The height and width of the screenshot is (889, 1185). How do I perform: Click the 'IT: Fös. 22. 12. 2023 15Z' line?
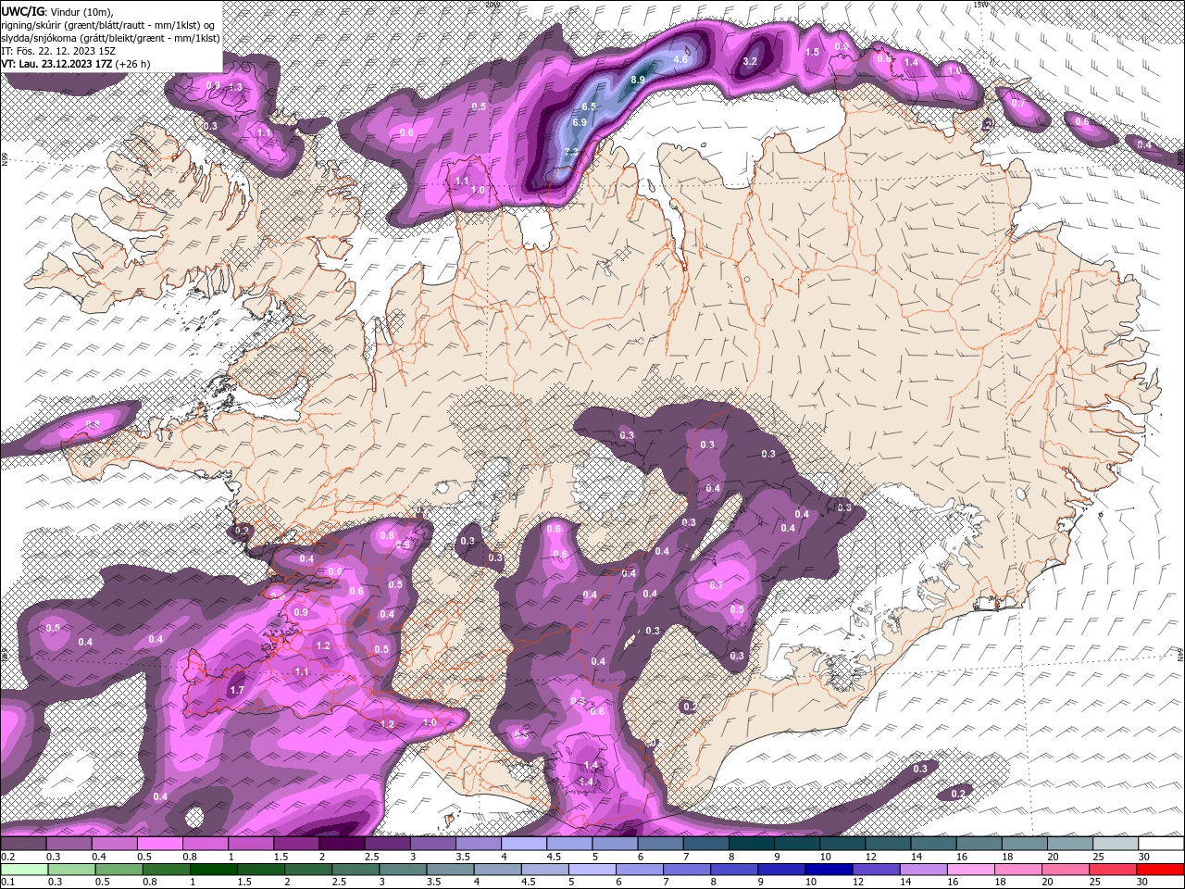tap(58, 51)
